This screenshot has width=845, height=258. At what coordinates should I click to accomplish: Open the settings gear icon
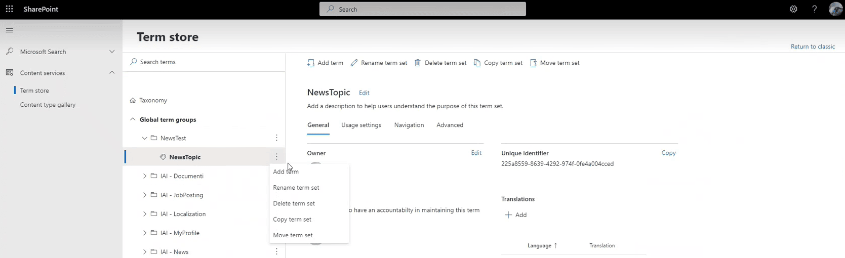point(793,9)
